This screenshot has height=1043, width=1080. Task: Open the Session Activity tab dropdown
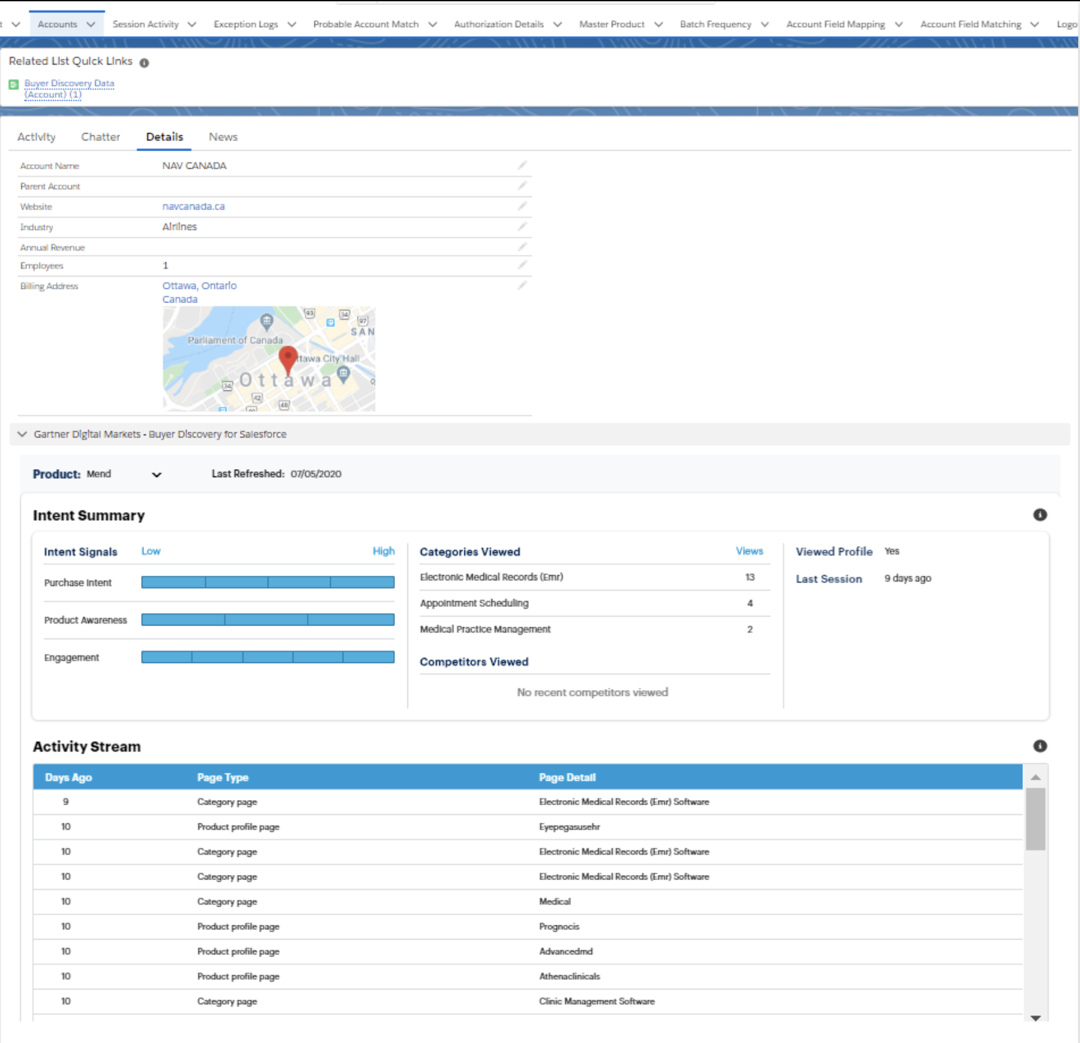click(191, 24)
